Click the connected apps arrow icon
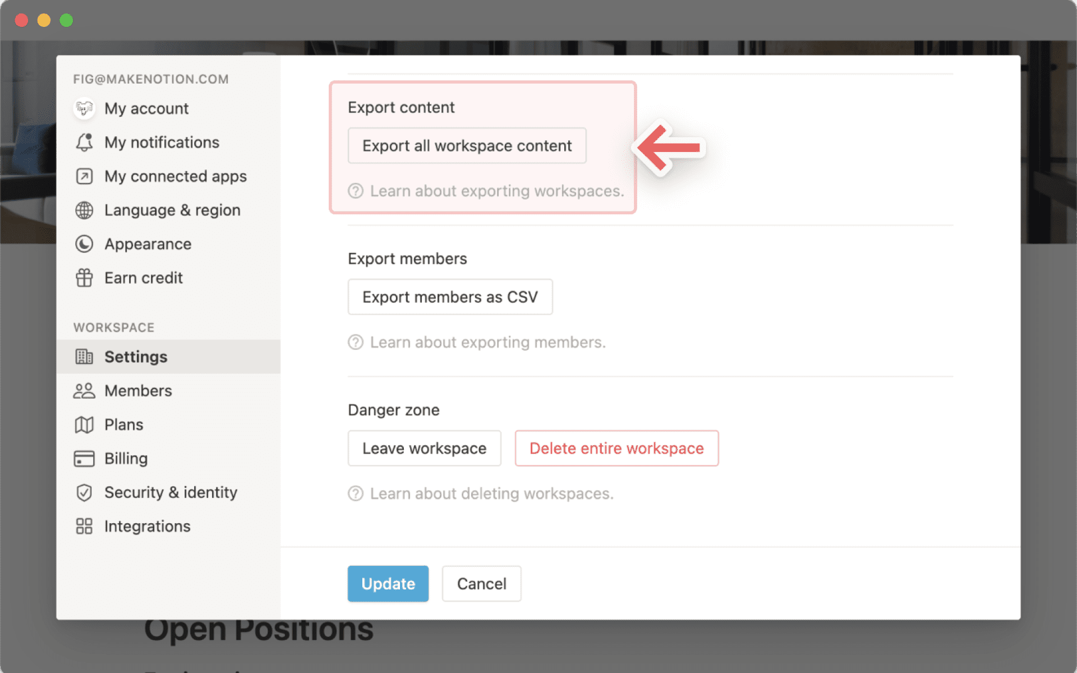This screenshot has height=673, width=1077. 84,176
